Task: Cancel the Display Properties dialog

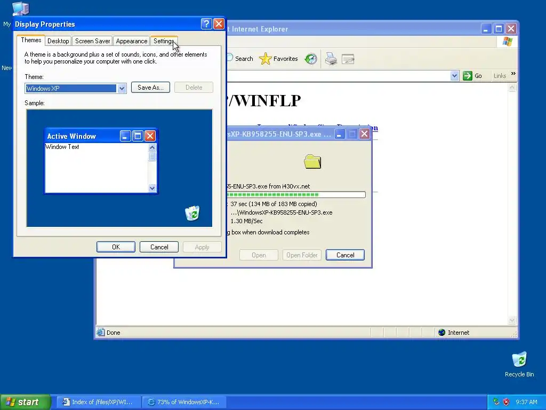Action: pos(159,247)
